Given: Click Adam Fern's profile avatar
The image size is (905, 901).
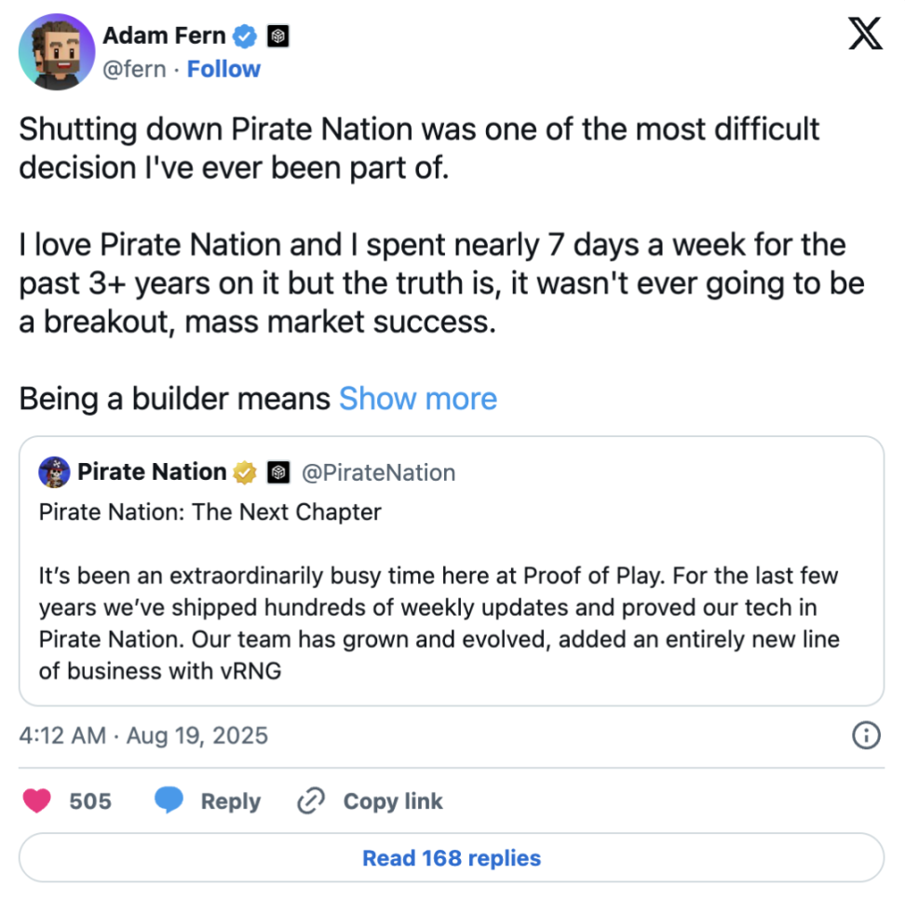Looking at the screenshot, I should coord(57,52).
